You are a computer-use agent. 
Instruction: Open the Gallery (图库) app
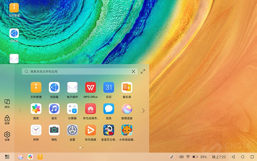tap(36, 109)
